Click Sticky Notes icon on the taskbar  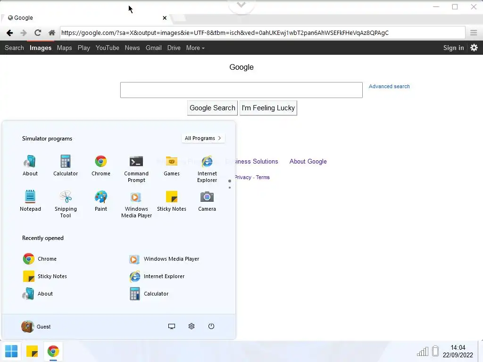32,351
